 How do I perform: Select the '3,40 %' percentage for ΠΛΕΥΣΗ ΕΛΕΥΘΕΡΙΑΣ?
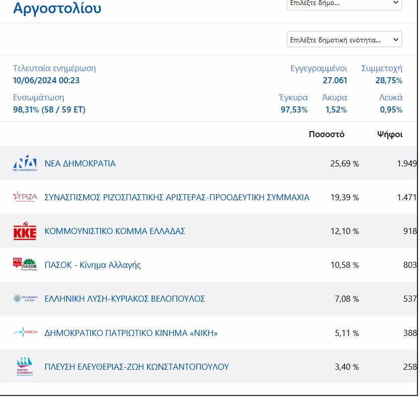(x=347, y=367)
